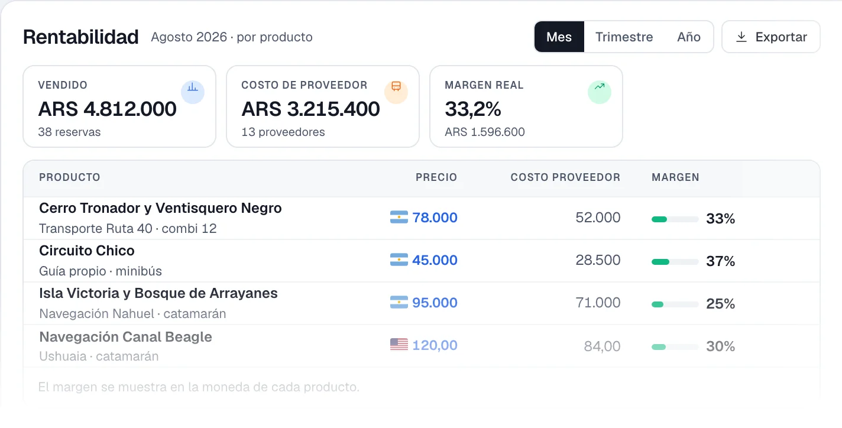Click the price 95.000
Viewport: 842px width, 428px height.
pyautogui.click(x=435, y=303)
